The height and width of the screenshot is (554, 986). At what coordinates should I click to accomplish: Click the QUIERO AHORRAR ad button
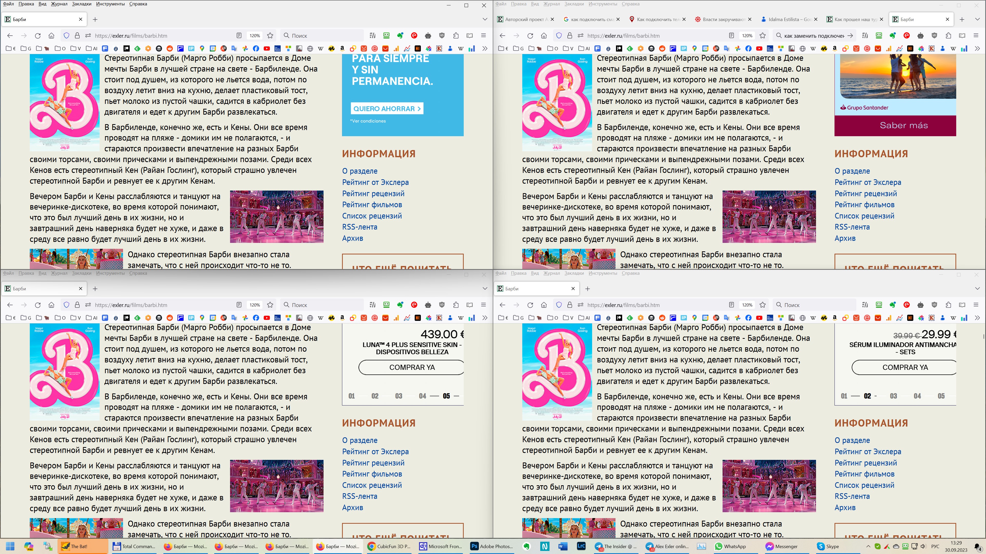(387, 108)
